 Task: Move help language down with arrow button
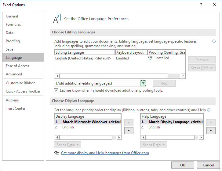coord(211,131)
